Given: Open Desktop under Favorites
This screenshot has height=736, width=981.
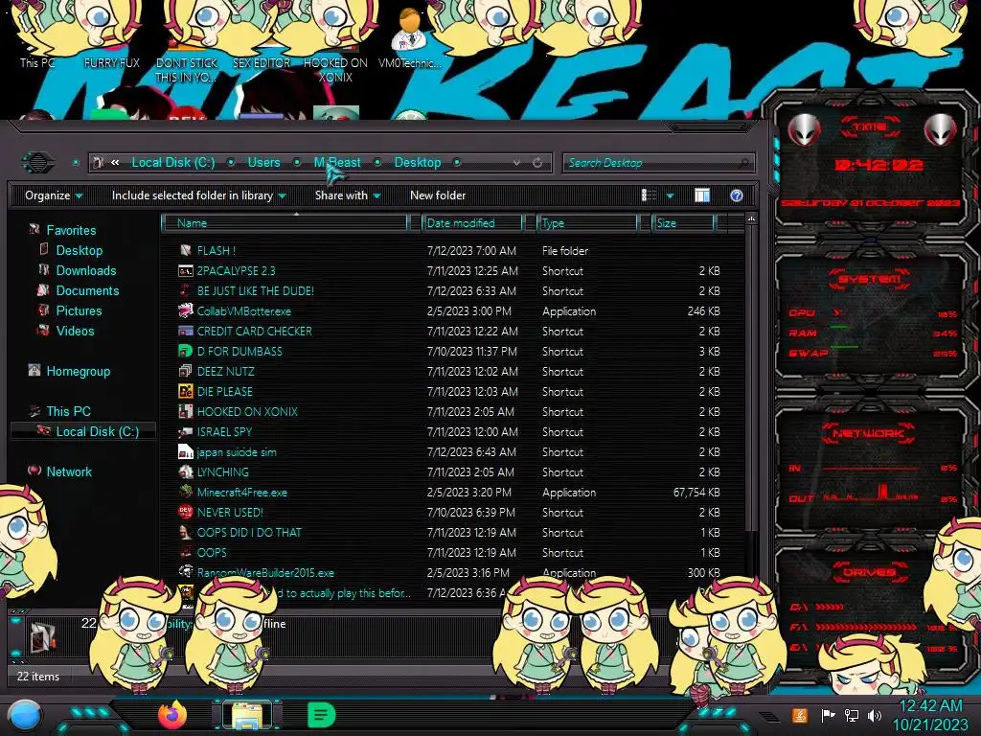Looking at the screenshot, I should tap(80, 250).
